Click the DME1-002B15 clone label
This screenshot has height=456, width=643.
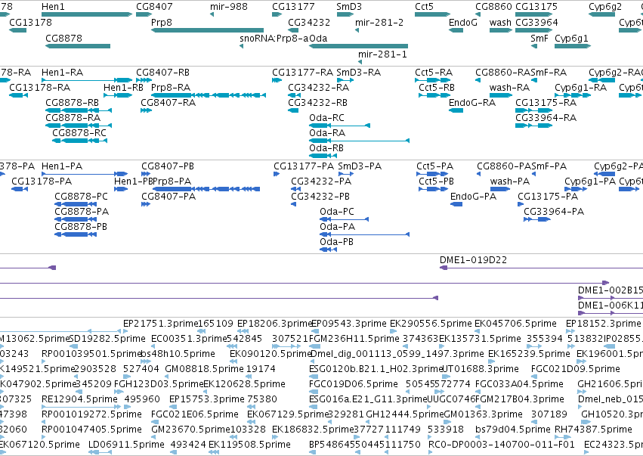coord(611,290)
